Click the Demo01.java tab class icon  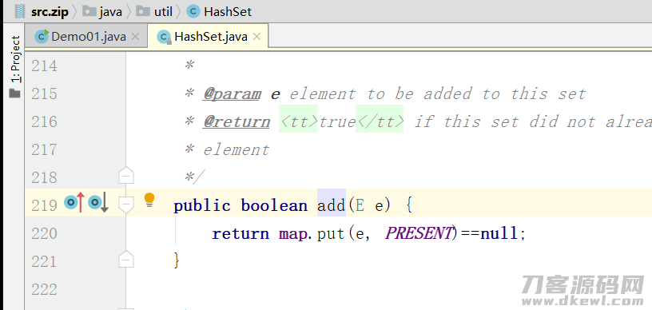[42, 37]
